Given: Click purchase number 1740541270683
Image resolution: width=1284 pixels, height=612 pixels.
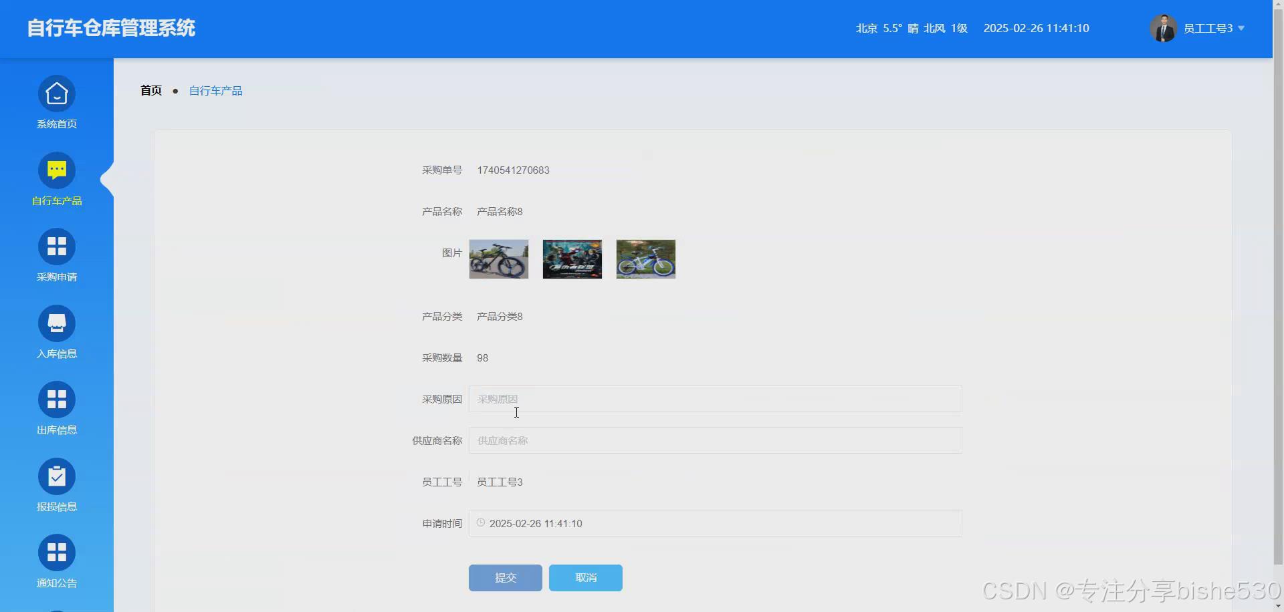Looking at the screenshot, I should [513, 170].
